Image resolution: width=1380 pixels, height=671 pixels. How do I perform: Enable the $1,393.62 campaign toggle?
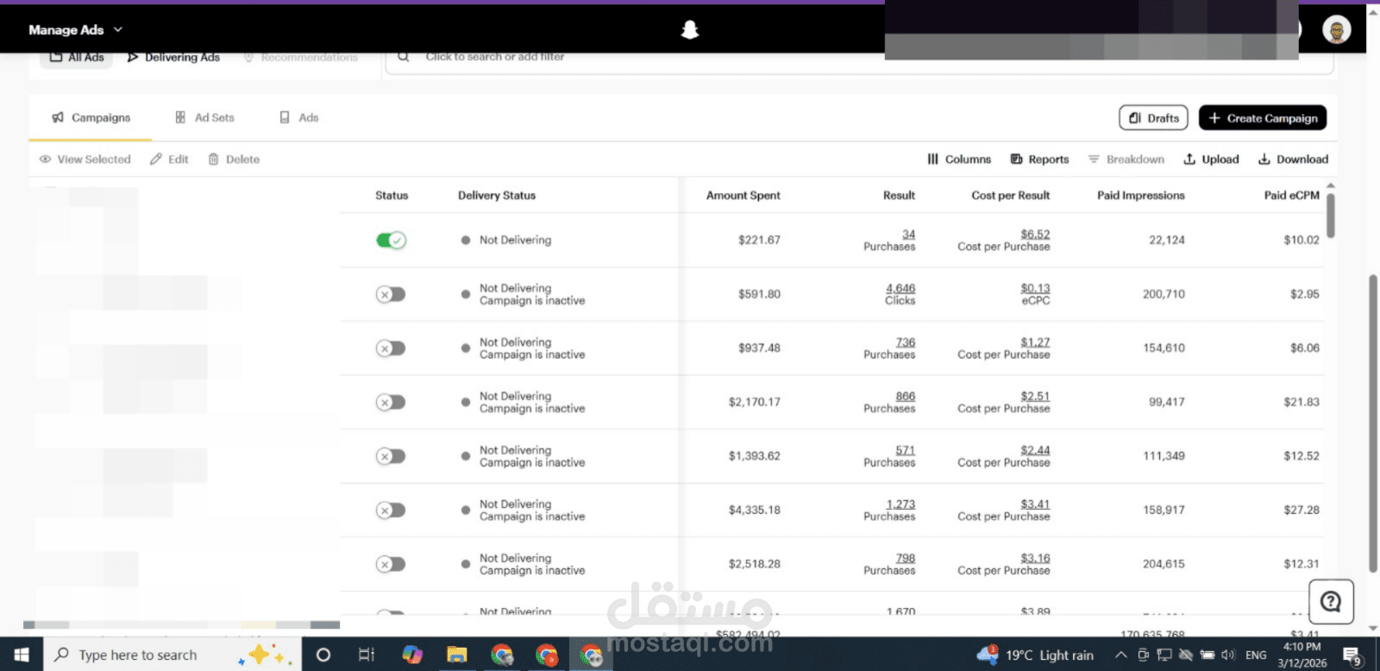(x=391, y=456)
